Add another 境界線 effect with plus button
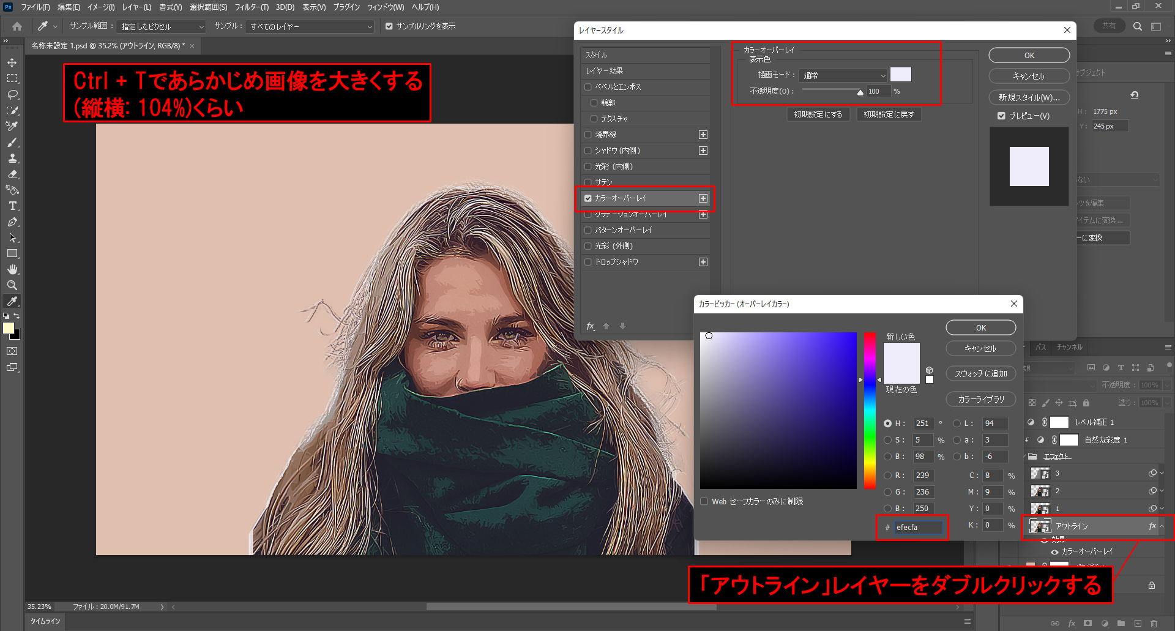Screen dimensions: 1175x631 (x=703, y=135)
